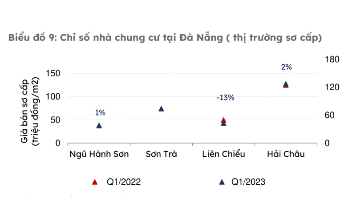Screen dimensions: 356x222
Task: Click the 150 value on left axis
Action: tap(53, 73)
